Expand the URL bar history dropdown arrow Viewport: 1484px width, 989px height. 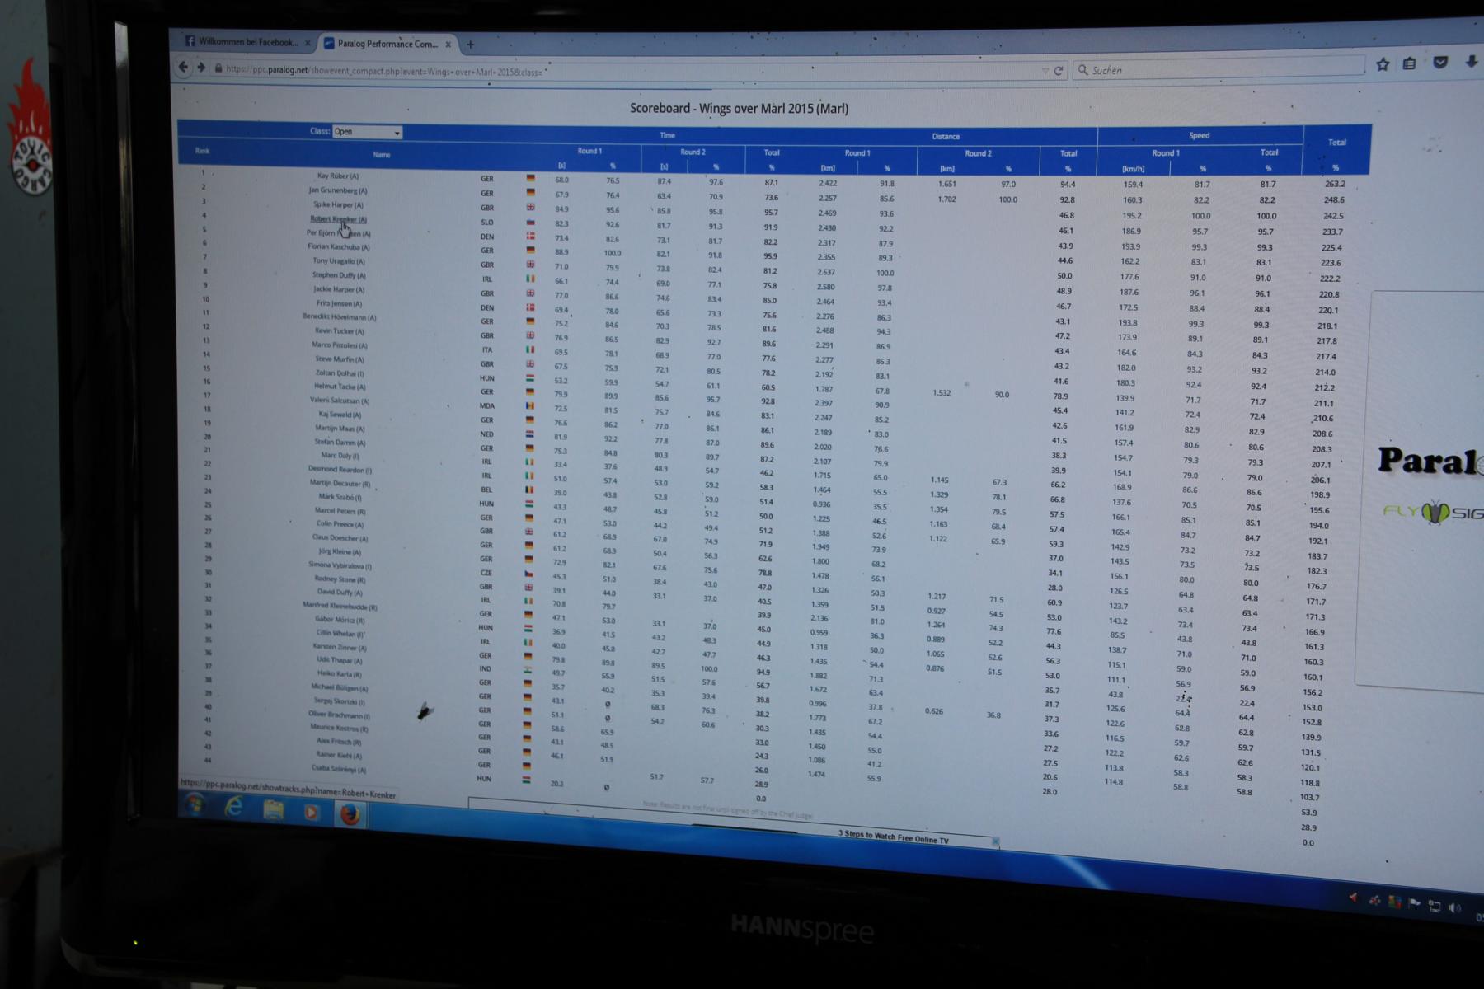pos(1045,71)
